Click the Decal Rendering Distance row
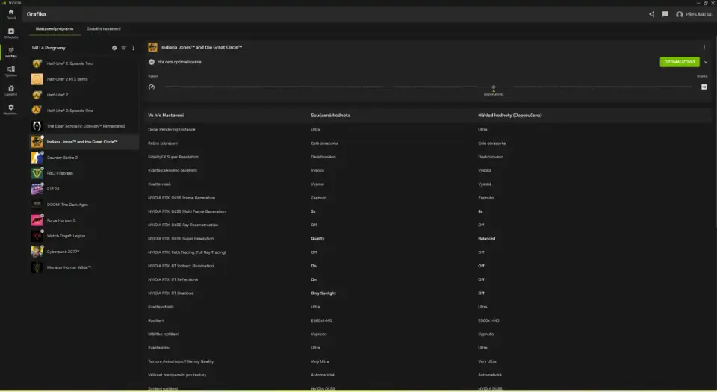Image resolution: width=717 pixels, height=392 pixels. click(428, 130)
